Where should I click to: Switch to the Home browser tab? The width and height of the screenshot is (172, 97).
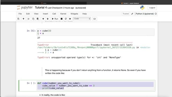[44, 3]
